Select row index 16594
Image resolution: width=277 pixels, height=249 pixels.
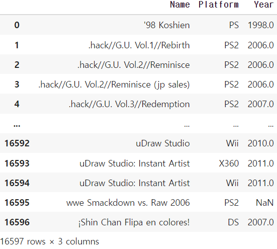coord(17,183)
